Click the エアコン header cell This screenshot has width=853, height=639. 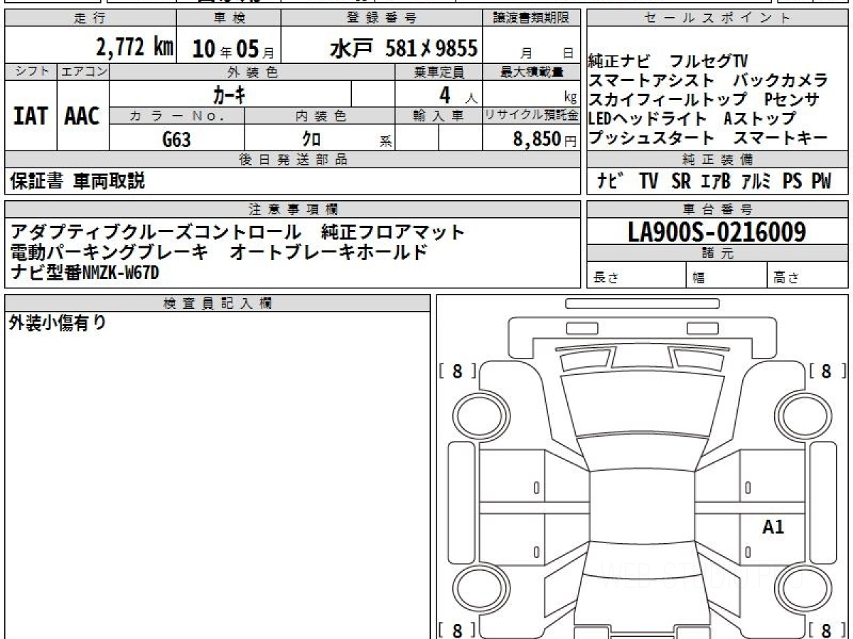[83, 72]
